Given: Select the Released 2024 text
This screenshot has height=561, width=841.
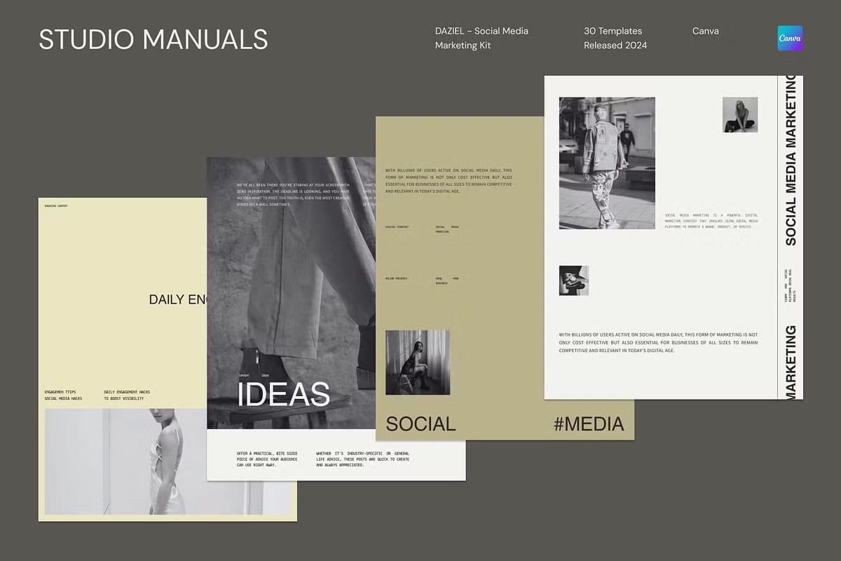Looking at the screenshot, I should click(x=615, y=46).
